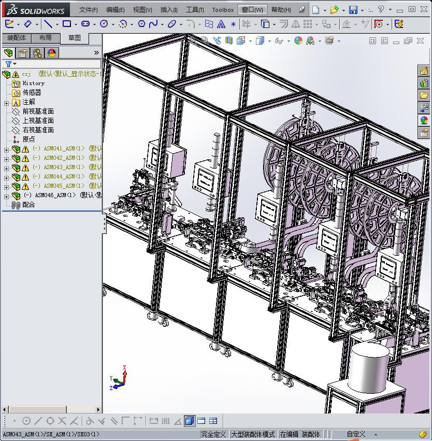432x441 pixels.
Task: Switch to the 布局 tab
Action: point(46,37)
